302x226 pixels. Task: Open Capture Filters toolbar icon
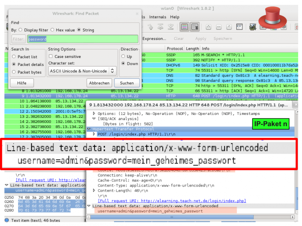point(253,27)
